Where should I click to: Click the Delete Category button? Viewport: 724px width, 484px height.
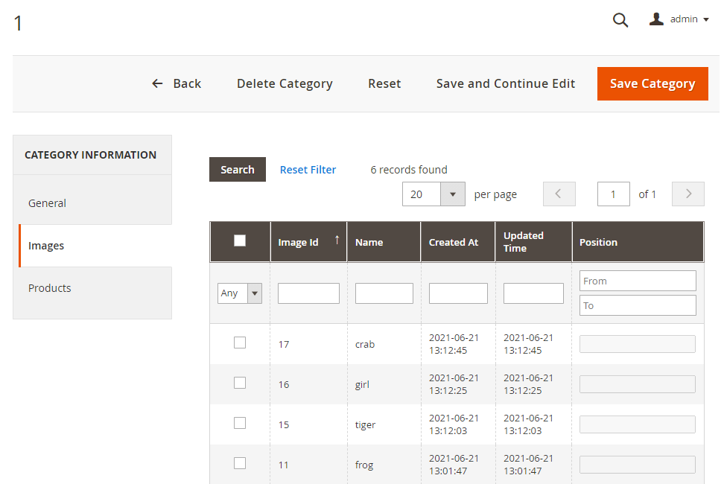point(285,83)
